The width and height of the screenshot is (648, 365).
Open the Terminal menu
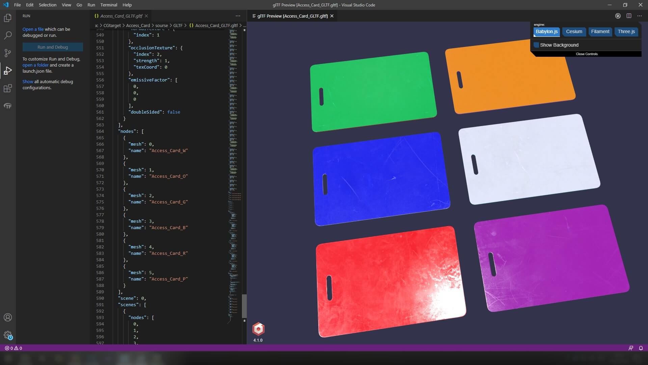click(109, 5)
